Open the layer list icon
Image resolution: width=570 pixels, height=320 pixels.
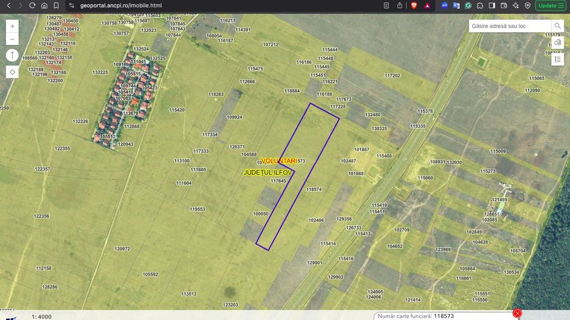(558, 60)
